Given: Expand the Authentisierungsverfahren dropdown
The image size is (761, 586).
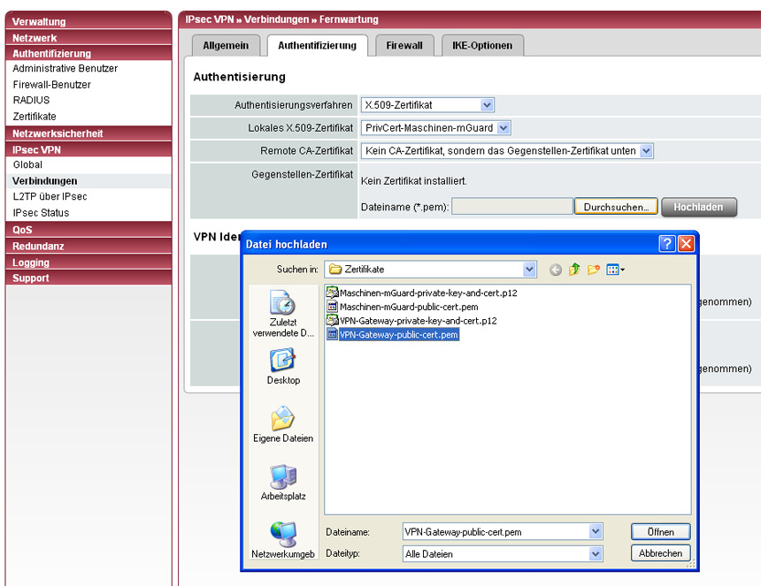Looking at the screenshot, I should point(487,105).
